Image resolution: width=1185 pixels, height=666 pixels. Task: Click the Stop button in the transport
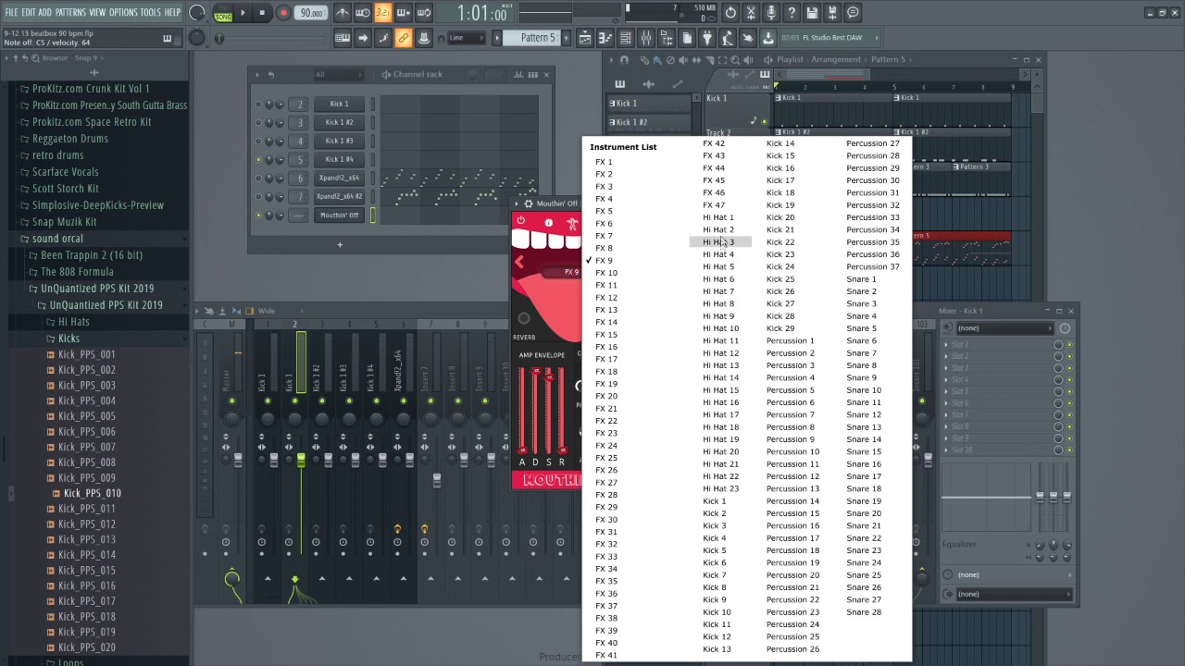coord(262,13)
